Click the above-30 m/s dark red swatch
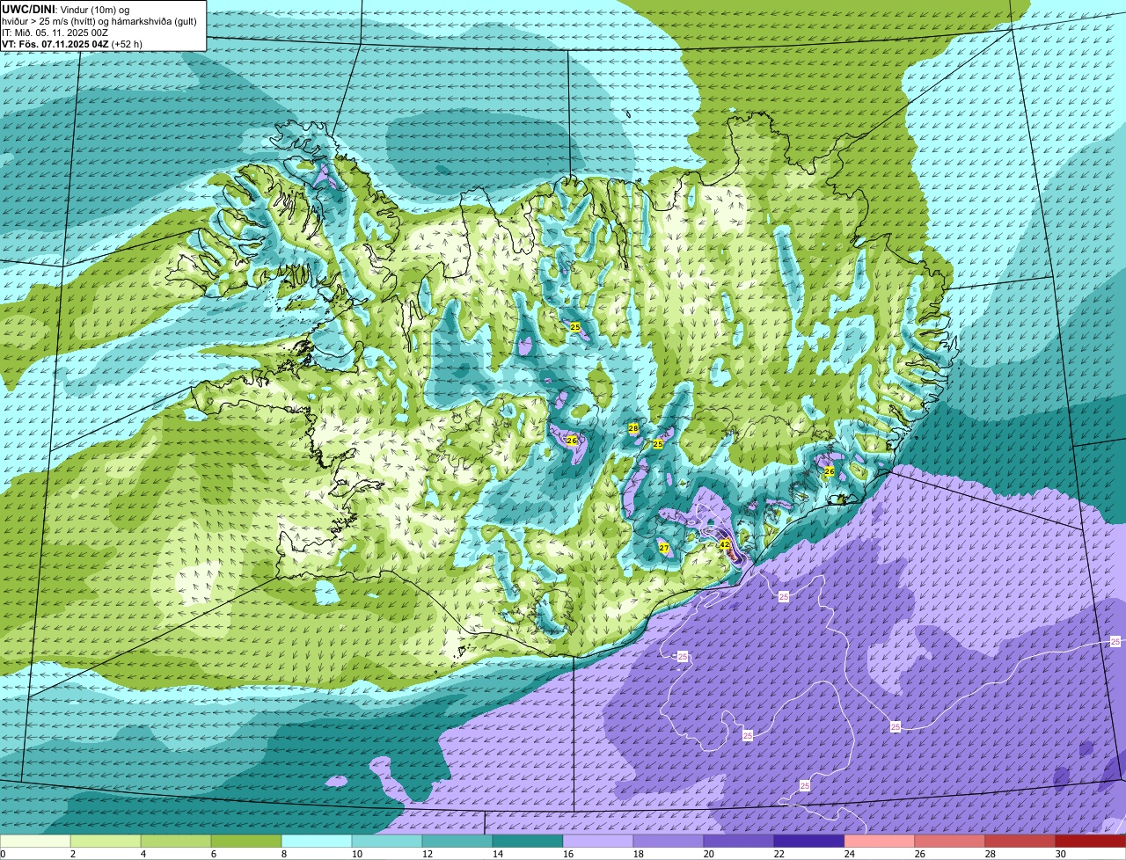1126x860 pixels. coord(1091,841)
